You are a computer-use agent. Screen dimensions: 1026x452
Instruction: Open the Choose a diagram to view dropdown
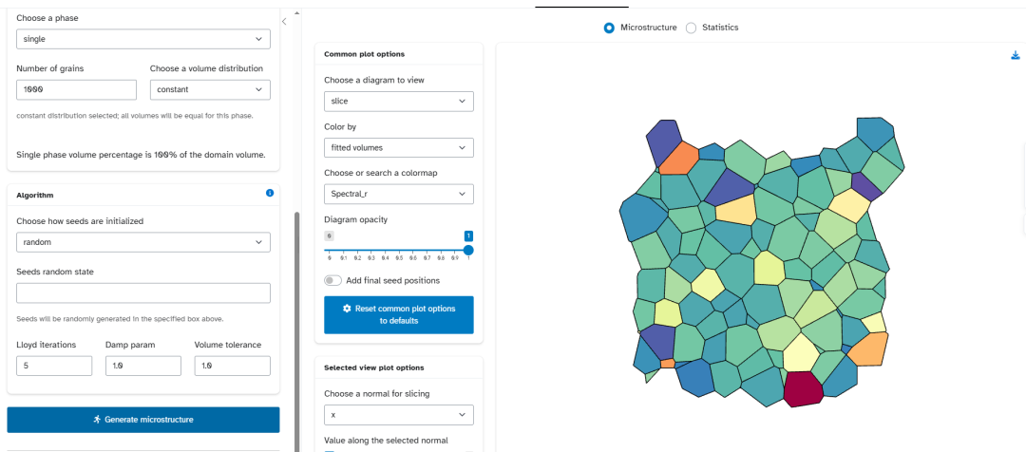[x=399, y=102]
